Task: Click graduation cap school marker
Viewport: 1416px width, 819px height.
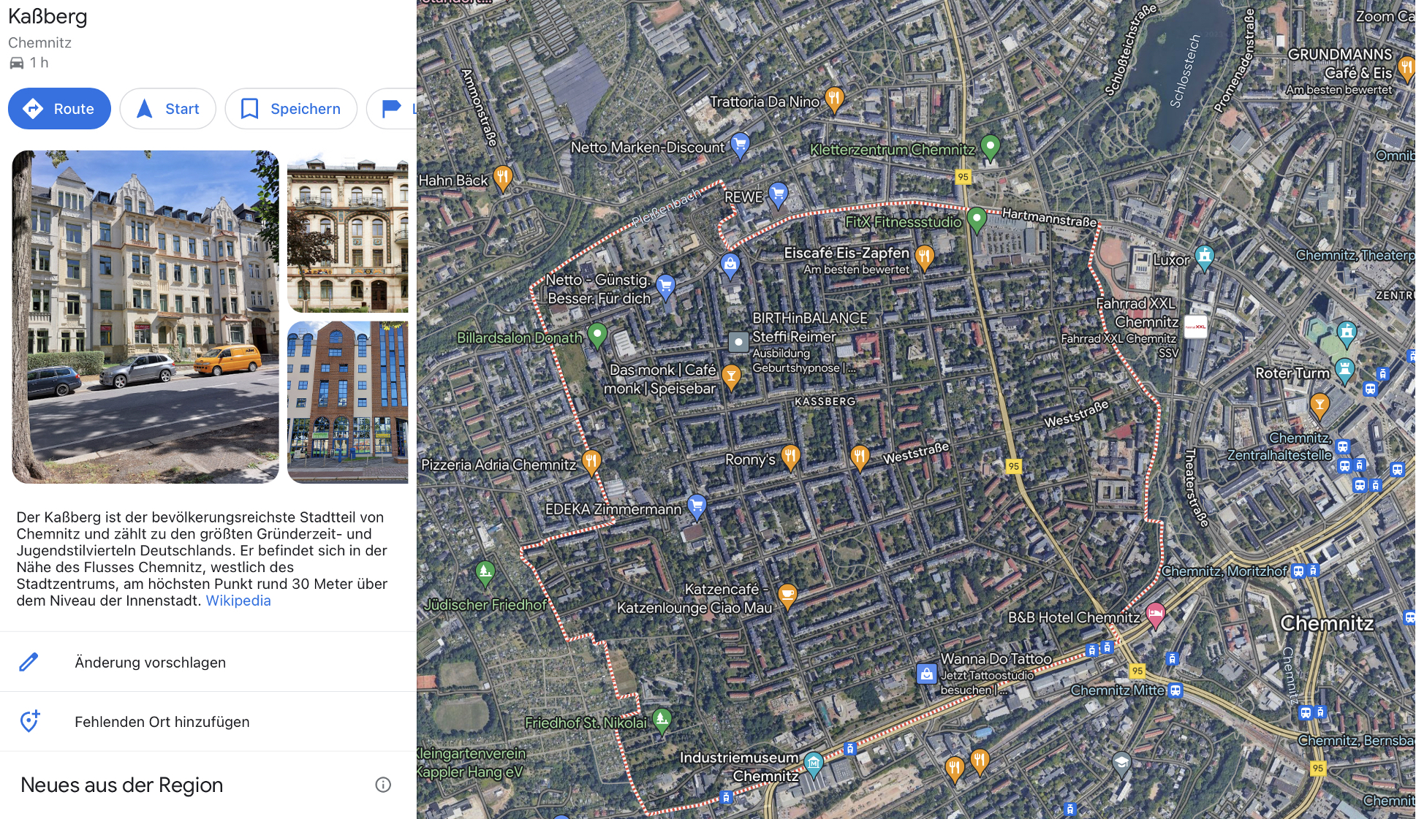Action: (x=1121, y=764)
